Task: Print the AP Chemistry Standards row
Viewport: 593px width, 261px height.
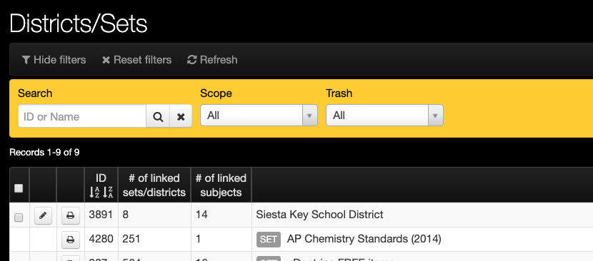Action: pyautogui.click(x=70, y=240)
